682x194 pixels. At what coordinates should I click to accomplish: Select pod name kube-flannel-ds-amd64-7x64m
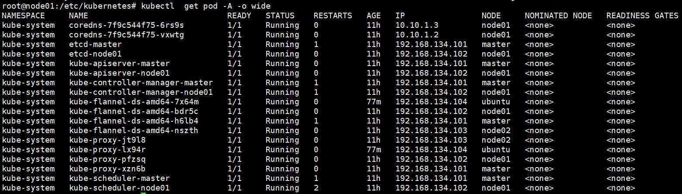(x=134, y=102)
